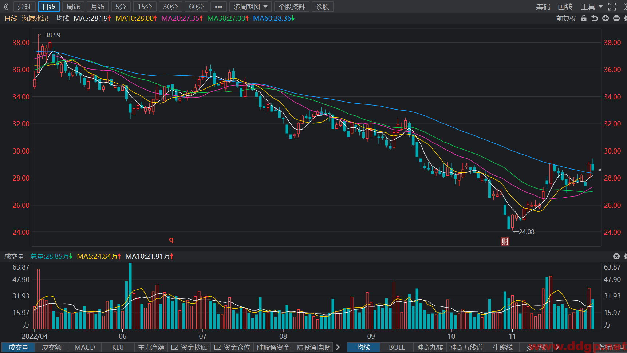Screen dimensions: 627x353
Task: Click the red 财 marker on chart
Action: pyautogui.click(x=505, y=241)
